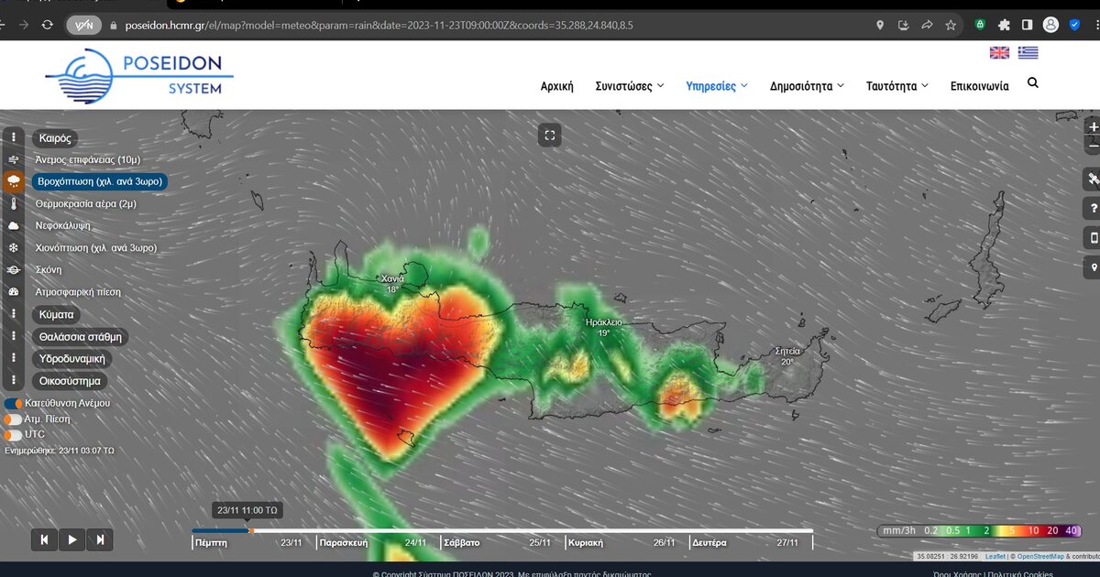Toggle the Κατεύθυνση Ανέμου switch
The height and width of the screenshot is (577, 1100).
[x=14, y=403]
